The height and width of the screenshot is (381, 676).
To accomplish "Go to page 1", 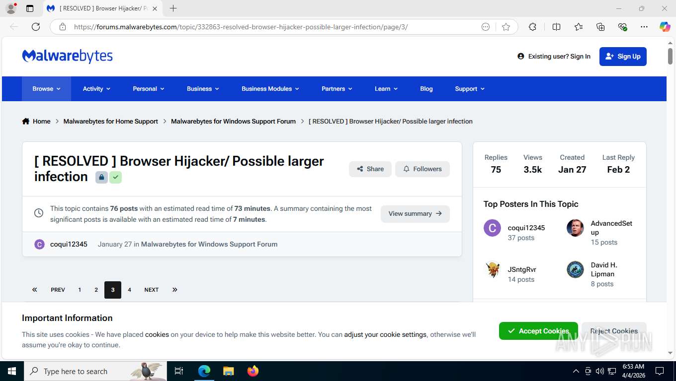I will 80,290.
